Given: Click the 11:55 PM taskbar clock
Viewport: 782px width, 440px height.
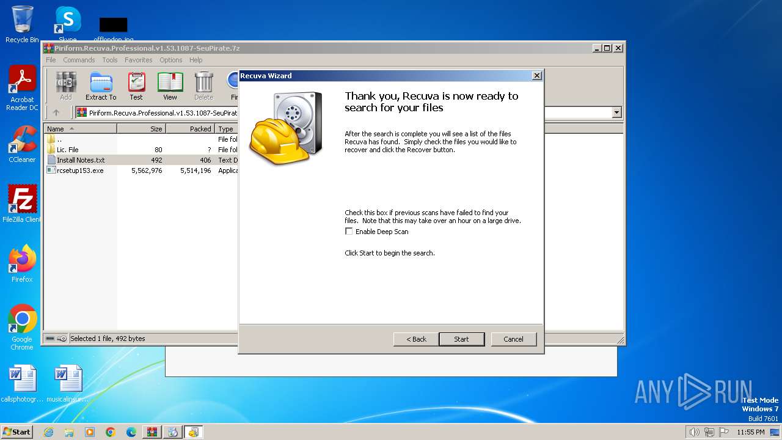Looking at the screenshot, I should [751, 432].
